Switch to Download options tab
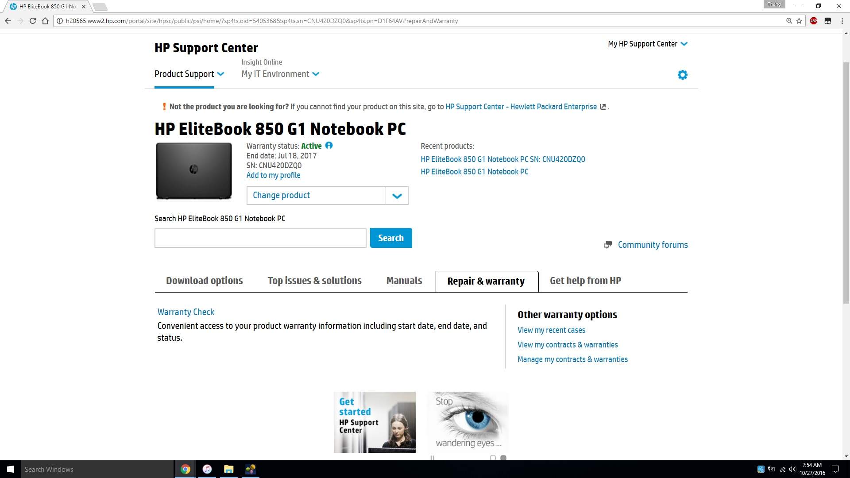The image size is (850, 478). point(205,281)
